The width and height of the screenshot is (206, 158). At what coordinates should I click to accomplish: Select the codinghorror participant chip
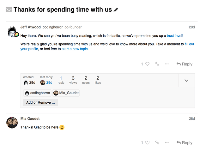coord(37,93)
